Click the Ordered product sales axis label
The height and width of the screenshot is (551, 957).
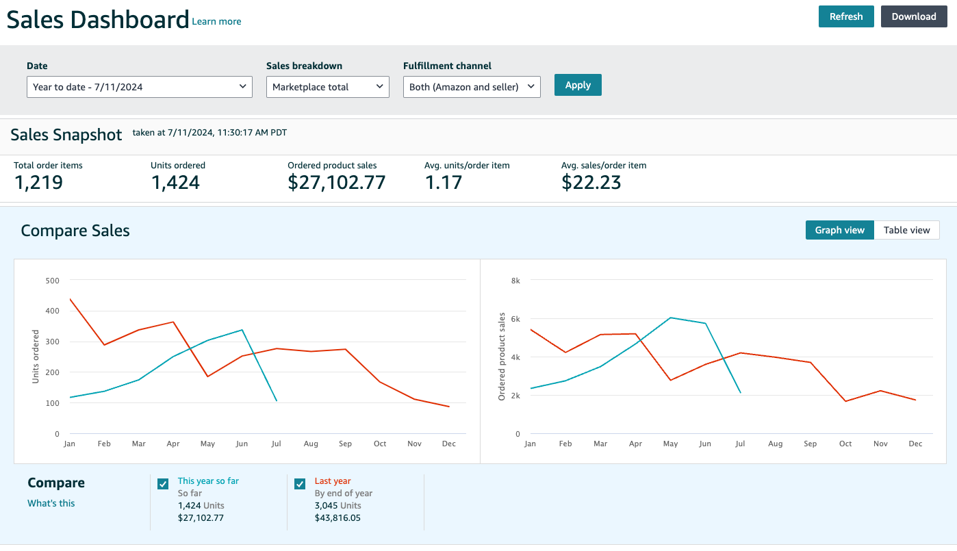tap(502, 357)
